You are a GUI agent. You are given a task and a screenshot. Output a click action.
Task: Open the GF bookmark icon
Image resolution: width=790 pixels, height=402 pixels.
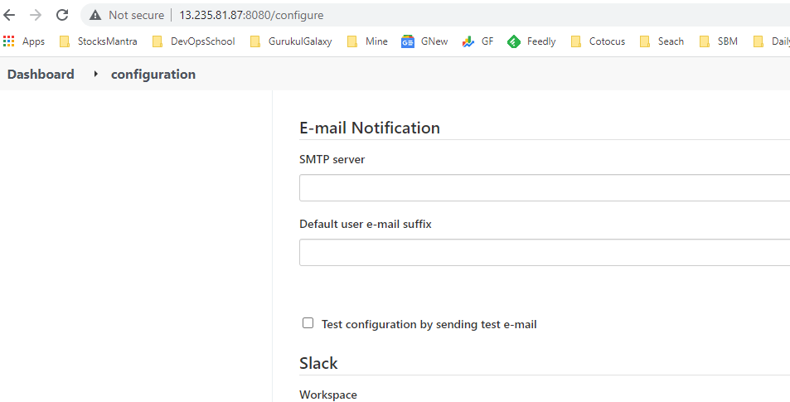coord(468,41)
